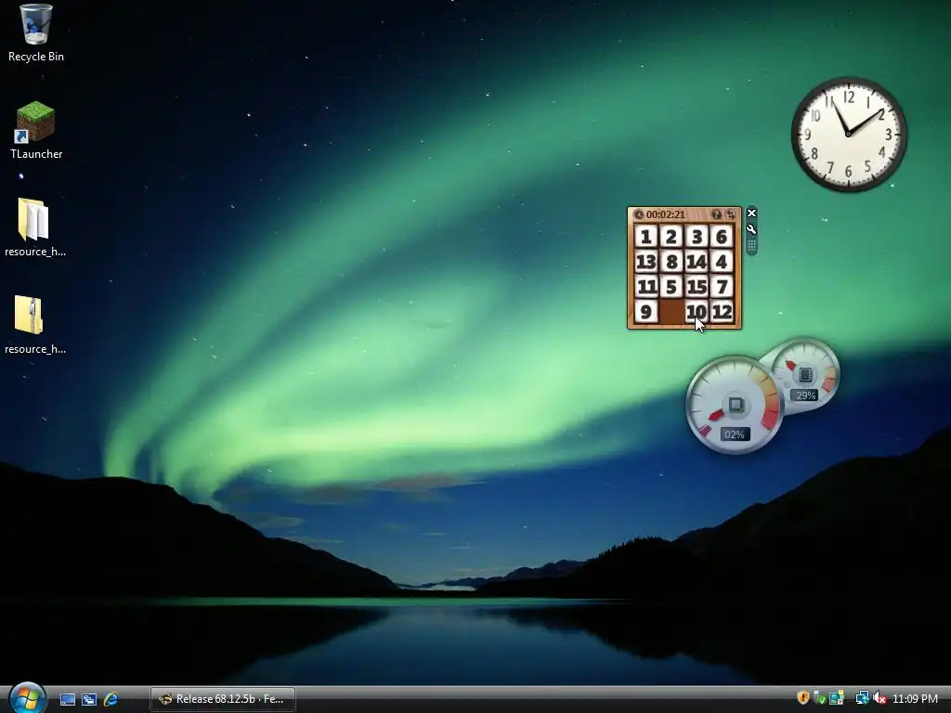The height and width of the screenshot is (713, 951).
Task: Click the puzzle gadget drag handle
Action: (x=751, y=245)
